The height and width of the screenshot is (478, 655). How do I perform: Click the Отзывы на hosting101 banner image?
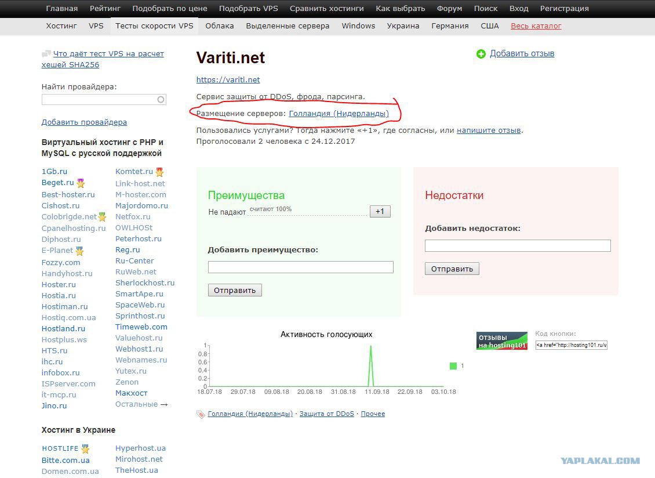pyautogui.click(x=502, y=341)
